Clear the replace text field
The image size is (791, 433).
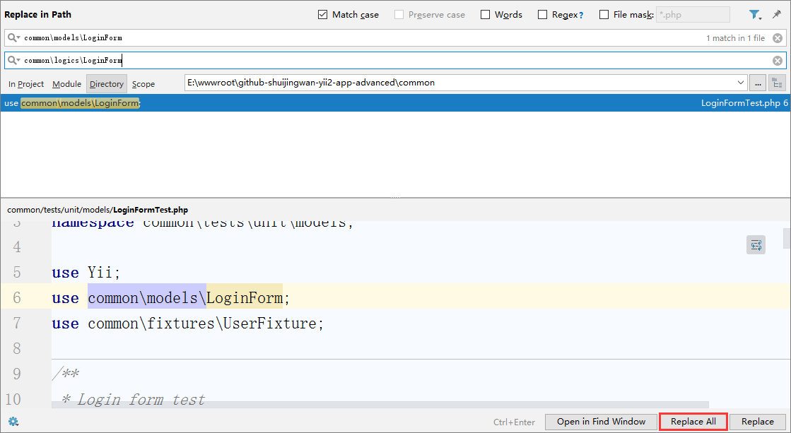click(x=777, y=61)
